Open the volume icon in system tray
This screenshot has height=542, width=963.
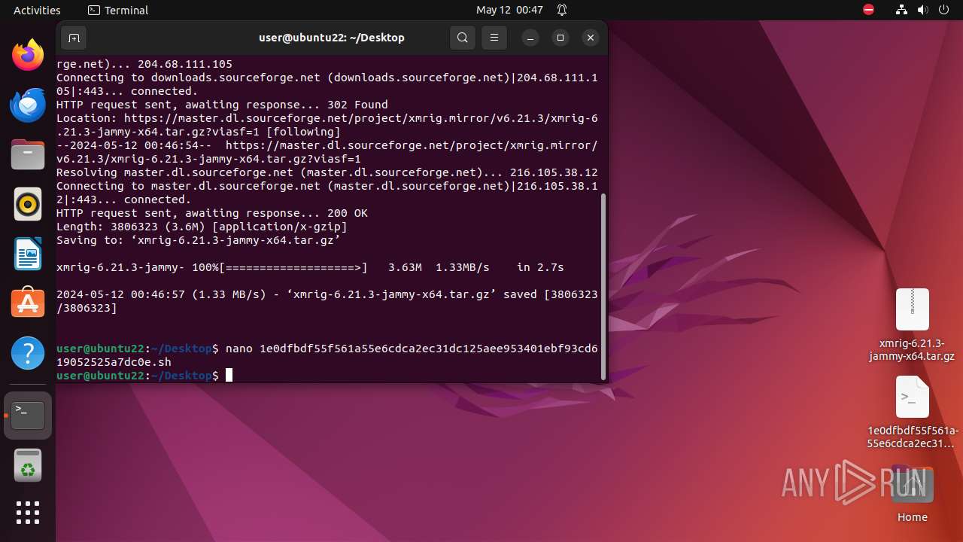pyautogui.click(x=922, y=10)
